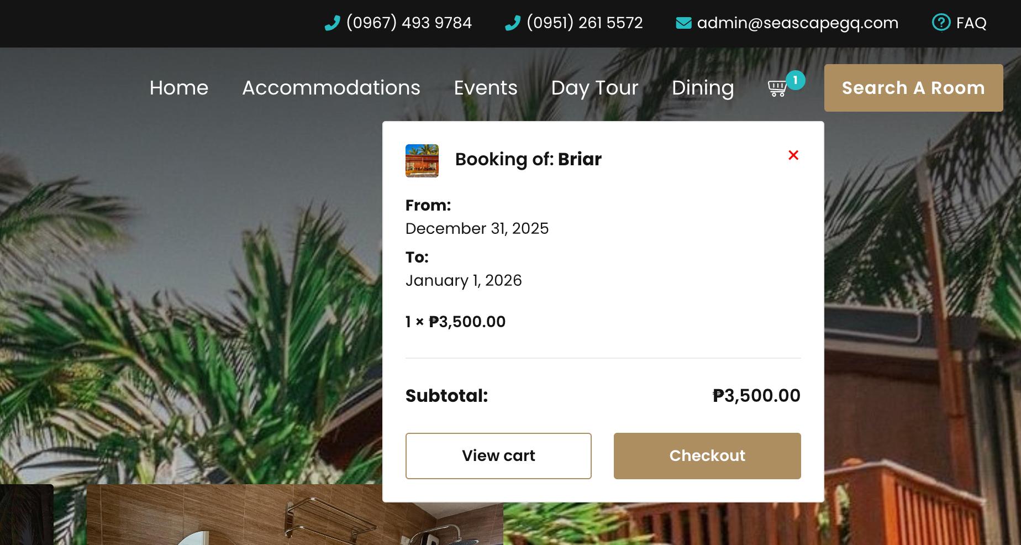The height and width of the screenshot is (545, 1021).
Task: Go to the Home menu item
Action: point(179,88)
